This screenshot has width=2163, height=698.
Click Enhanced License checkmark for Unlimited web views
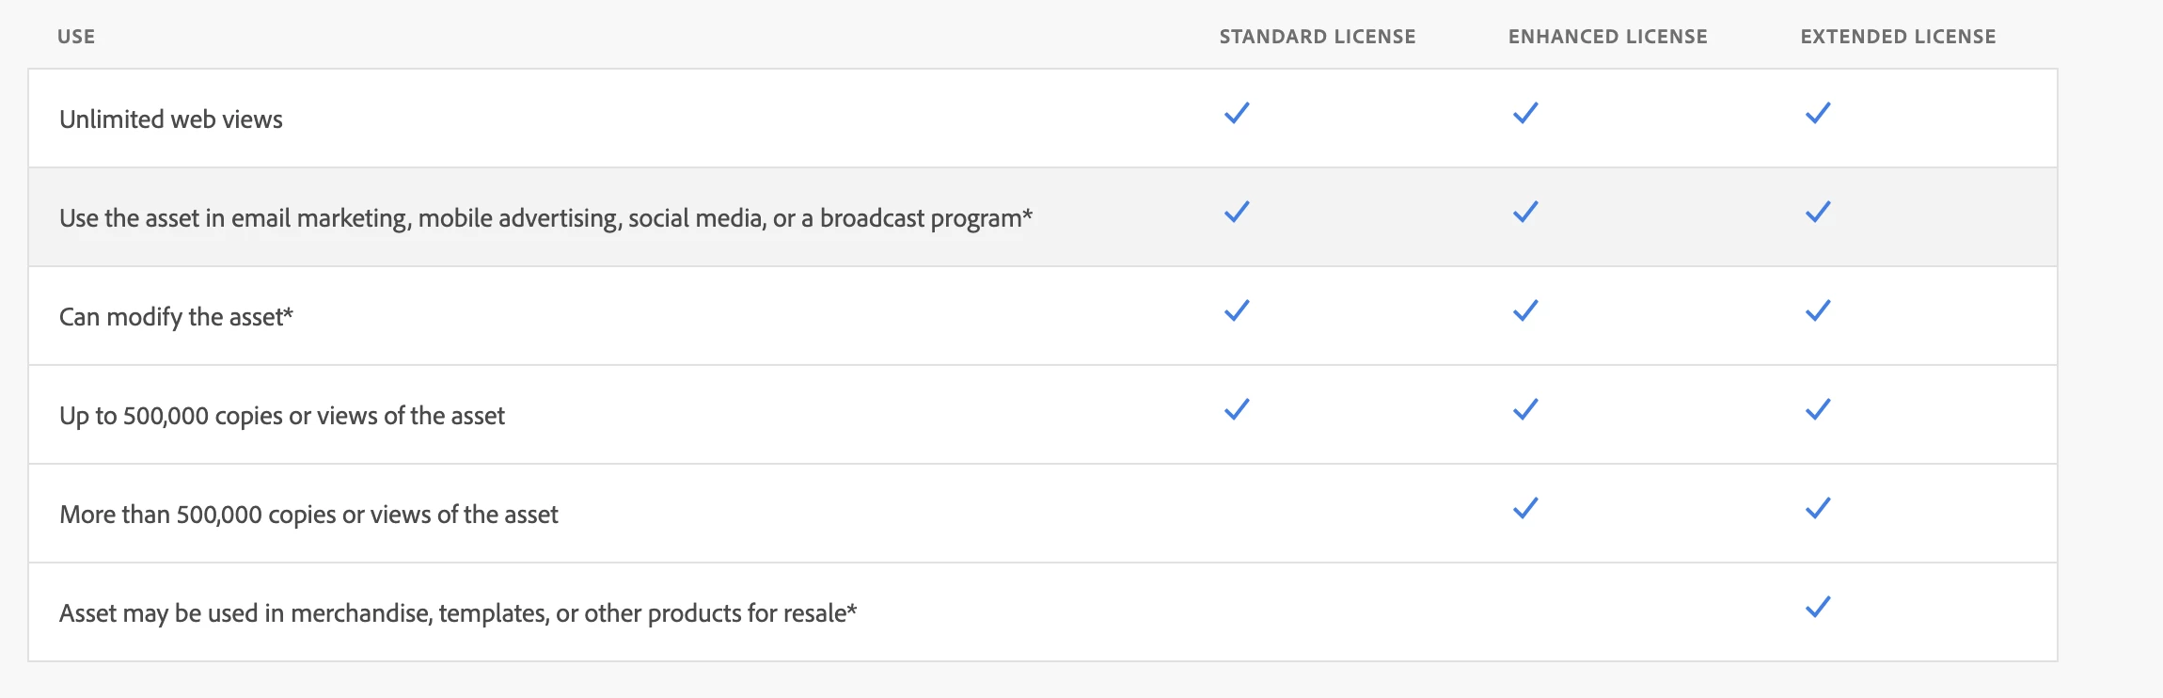coord(1525,113)
